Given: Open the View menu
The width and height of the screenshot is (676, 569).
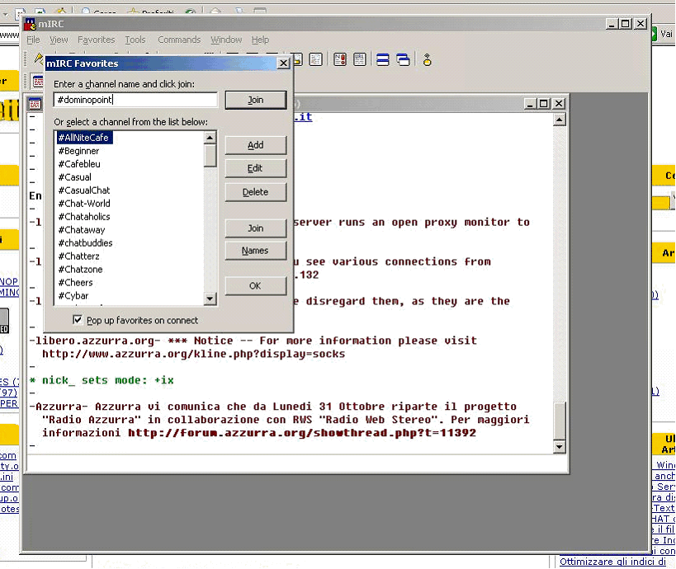Looking at the screenshot, I should tap(59, 40).
